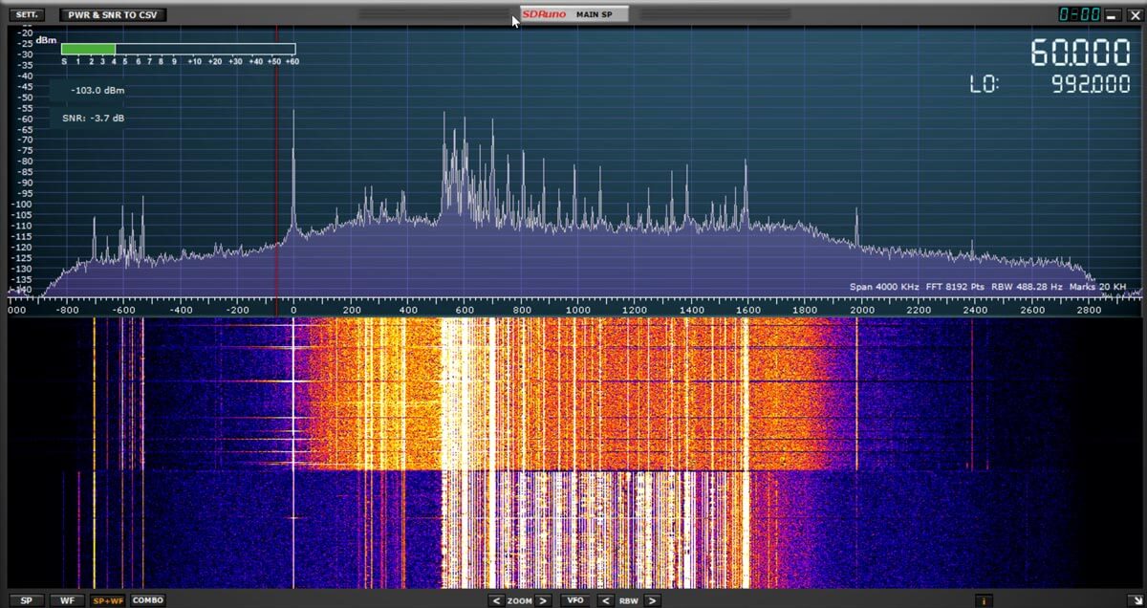Export data using PWR & SNR TO CSV
This screenshot has width=1147, height=608.
(x=112, y=14)
